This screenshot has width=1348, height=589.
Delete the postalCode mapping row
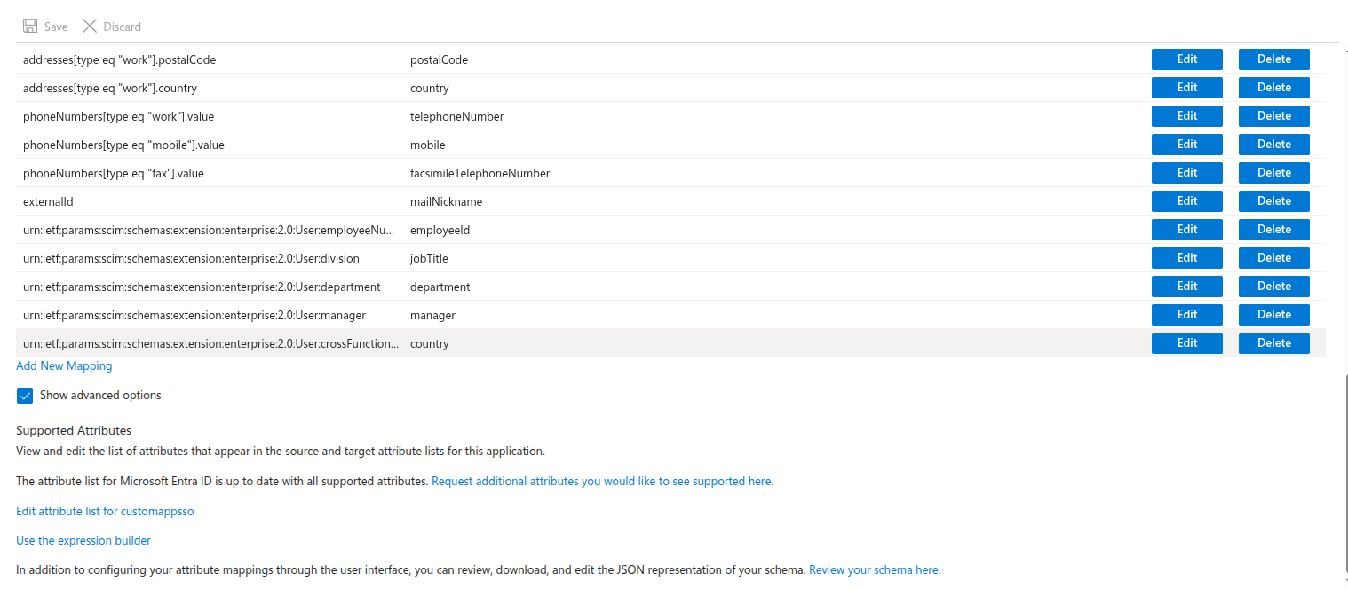tap(1274, 59)
